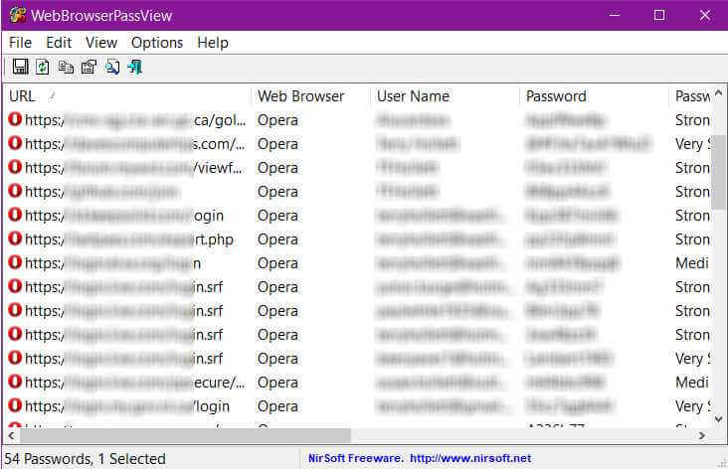Select the Opera icon of the /viewf... row
Image resolution: width=728 pixels, height=469 pixels.
[15, 167]
